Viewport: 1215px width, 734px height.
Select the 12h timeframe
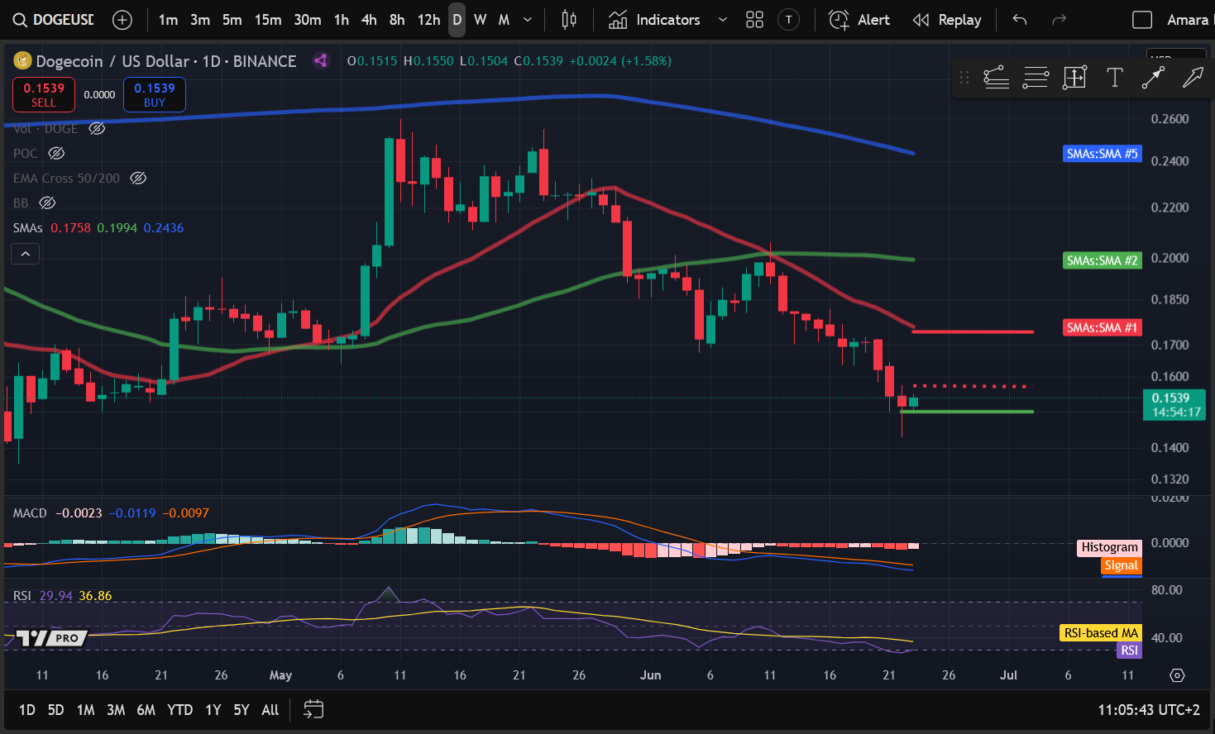428,20
